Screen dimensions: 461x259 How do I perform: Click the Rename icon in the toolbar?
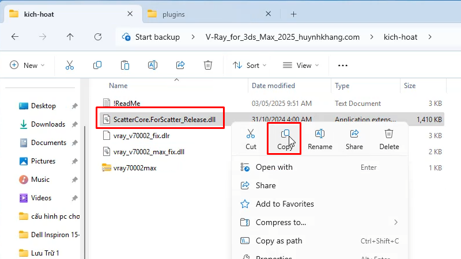click(153, 65)
